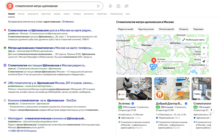The width and height of the screenshot is (221, 135).
Task: Toggle the Парковка filter
Action: click(198, 29)
